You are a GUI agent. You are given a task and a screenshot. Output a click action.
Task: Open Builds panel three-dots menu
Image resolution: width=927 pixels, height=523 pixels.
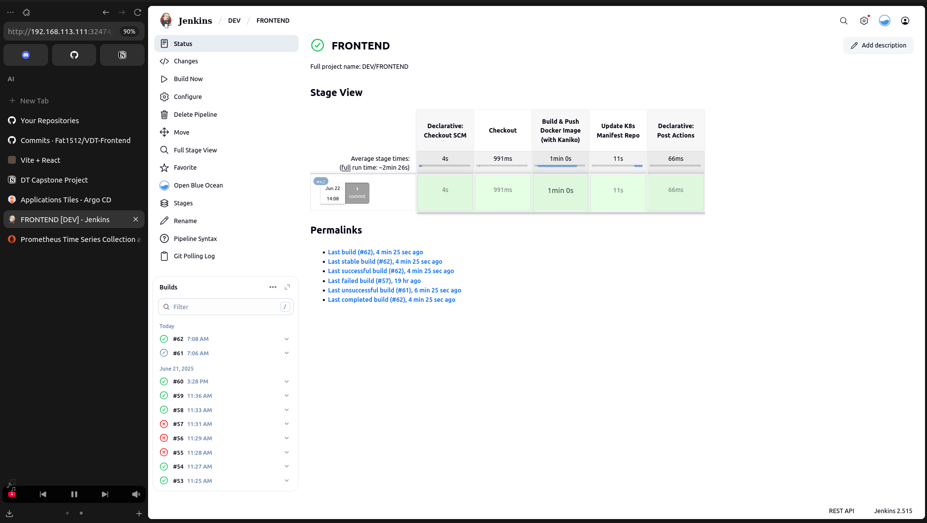click(x=273, y=287)
